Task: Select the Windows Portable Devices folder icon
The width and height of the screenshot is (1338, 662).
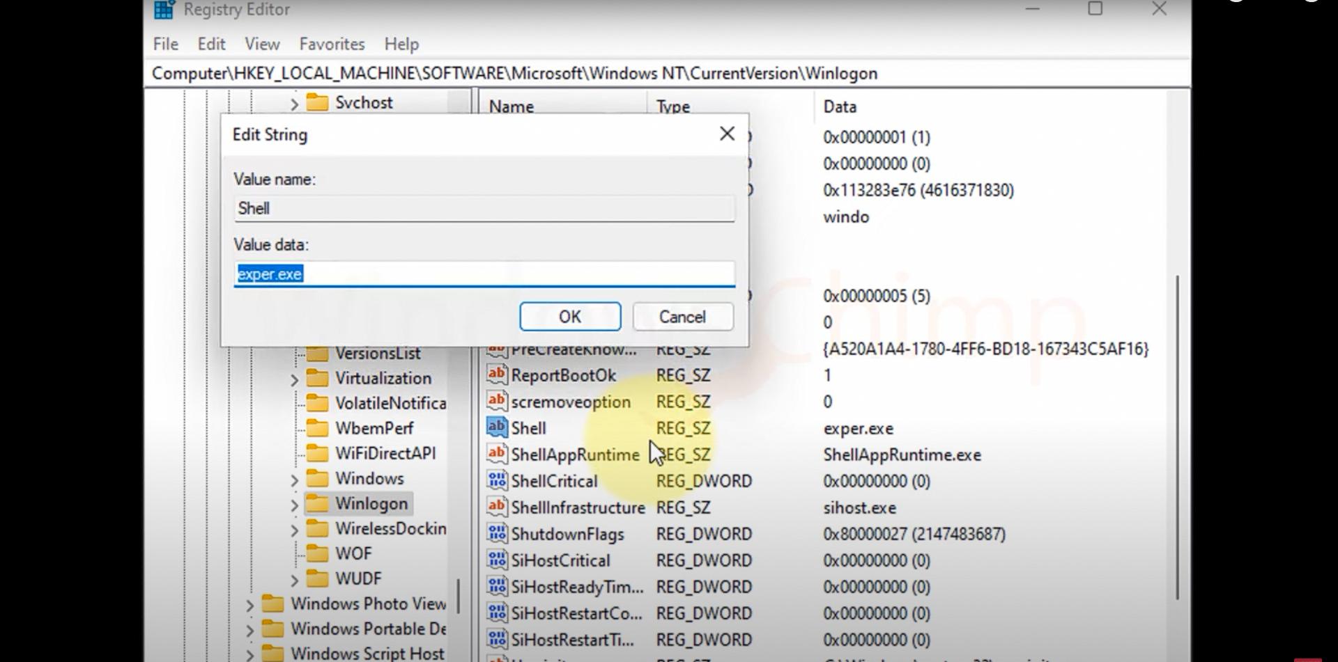Action: tap(272, 629)
